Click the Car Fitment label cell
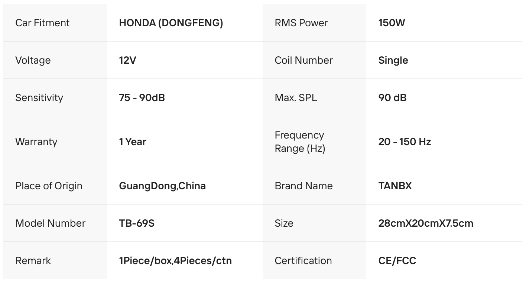 pos(42,23)
